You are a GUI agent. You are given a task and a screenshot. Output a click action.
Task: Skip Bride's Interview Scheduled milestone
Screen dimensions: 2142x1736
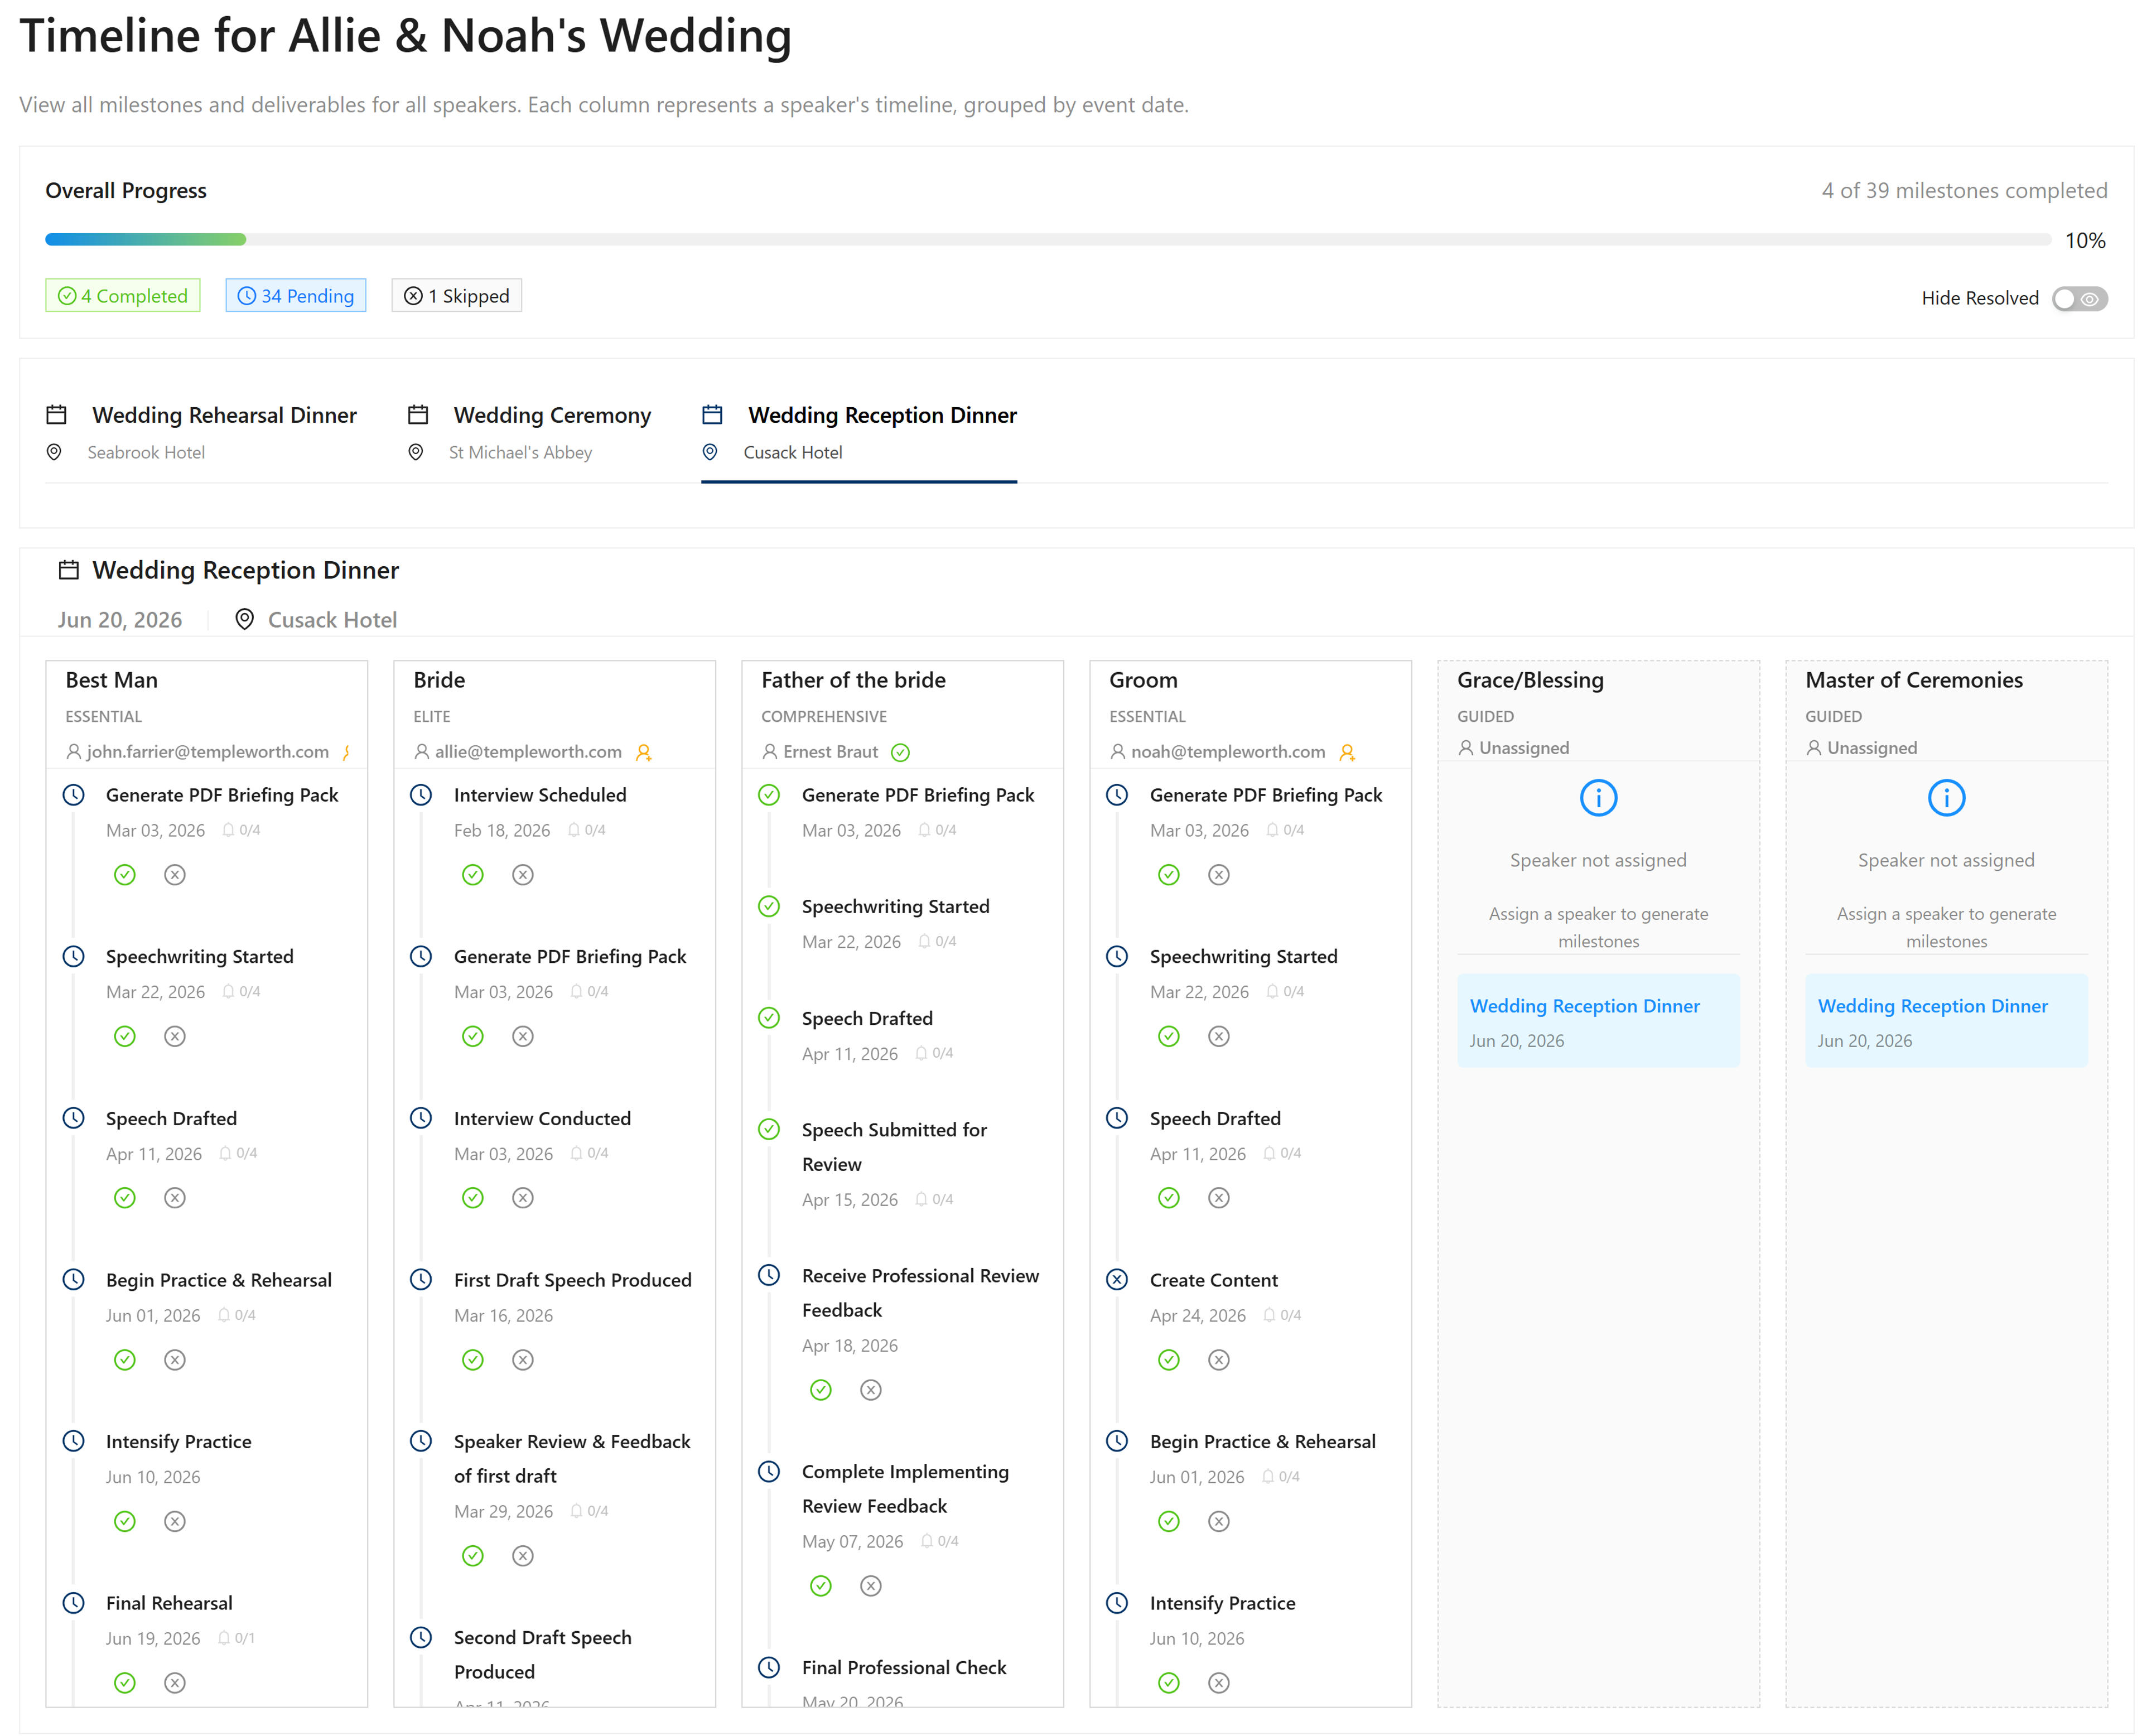(523, 875)
